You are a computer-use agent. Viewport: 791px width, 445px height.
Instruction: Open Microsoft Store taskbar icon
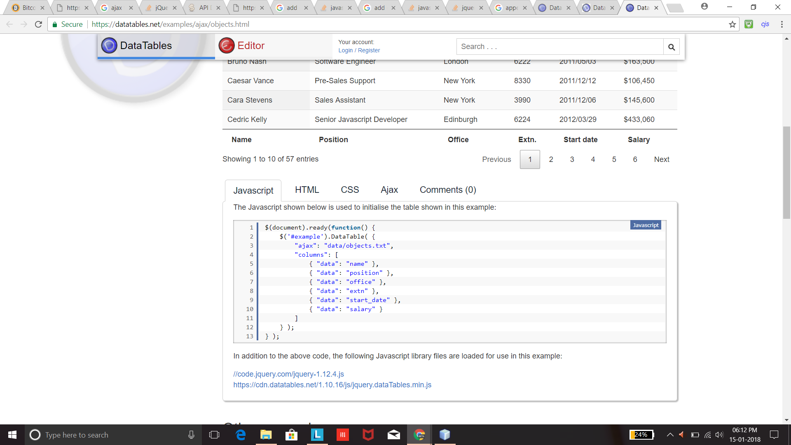(292, 435)
